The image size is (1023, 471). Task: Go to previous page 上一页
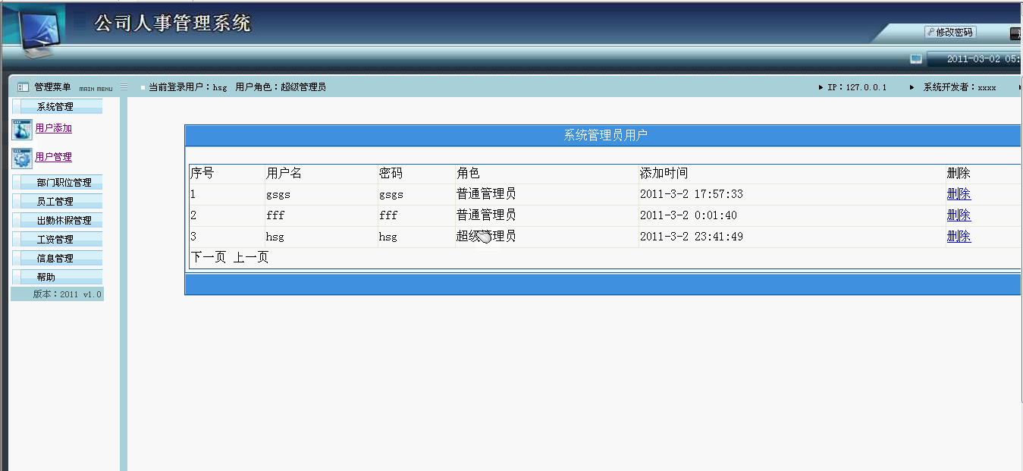[x=251, y=257]
